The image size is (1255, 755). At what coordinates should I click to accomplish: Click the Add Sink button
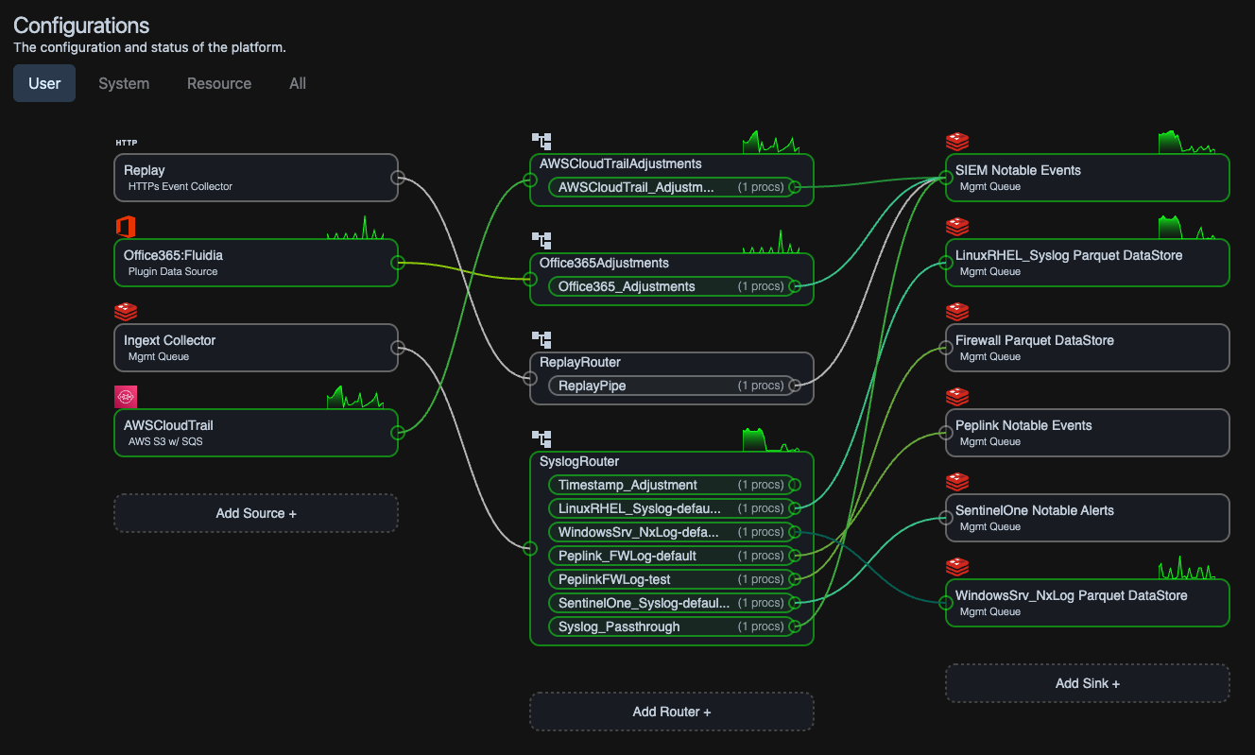(x=1087, y=682)
